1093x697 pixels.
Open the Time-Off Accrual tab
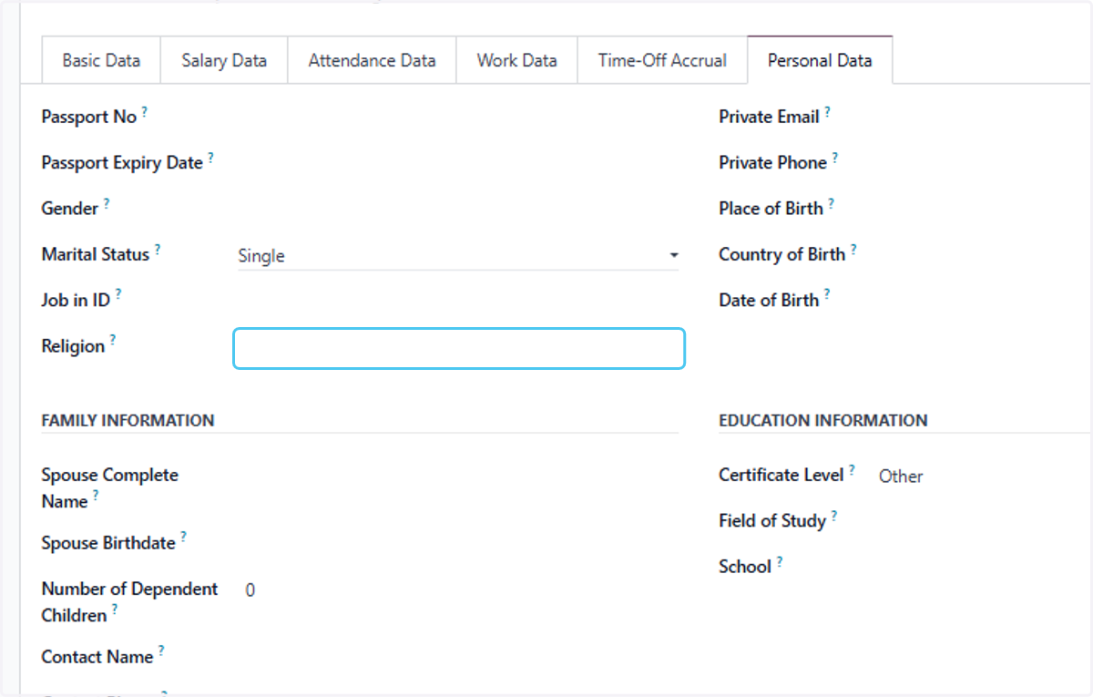coord(662,60)
